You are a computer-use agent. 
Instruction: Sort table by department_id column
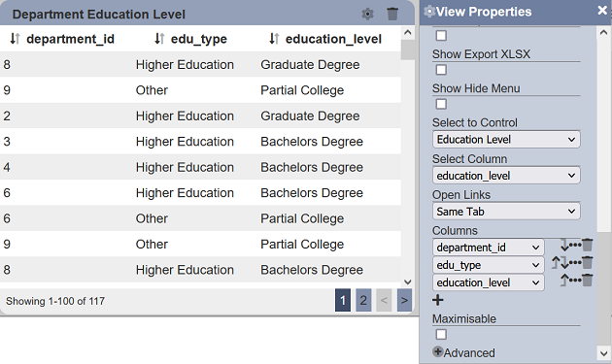[15, 38]
